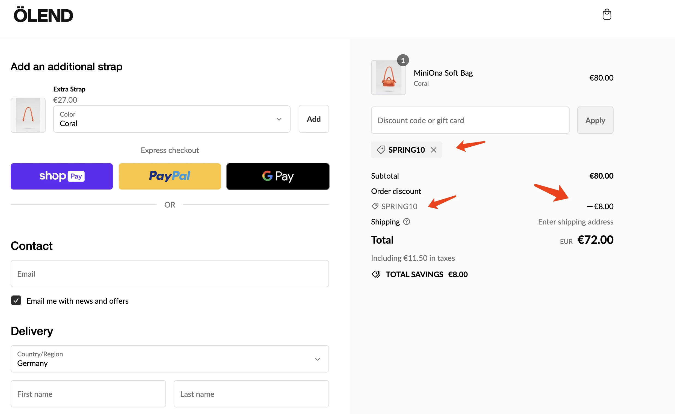Click the MiniOna Soft Bag product name

point(443,73)
